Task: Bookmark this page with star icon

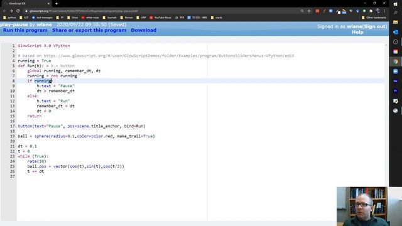Action: pos(309,11)
